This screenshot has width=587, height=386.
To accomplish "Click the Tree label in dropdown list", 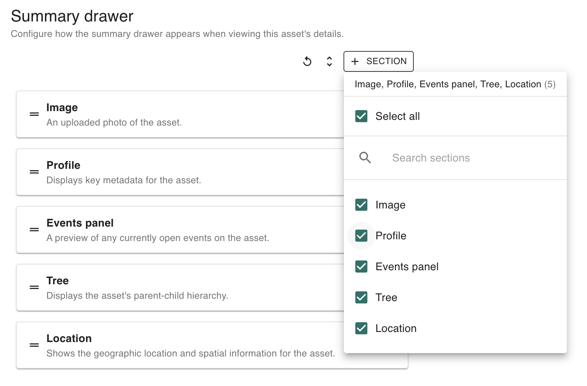I will coord(386,297).
